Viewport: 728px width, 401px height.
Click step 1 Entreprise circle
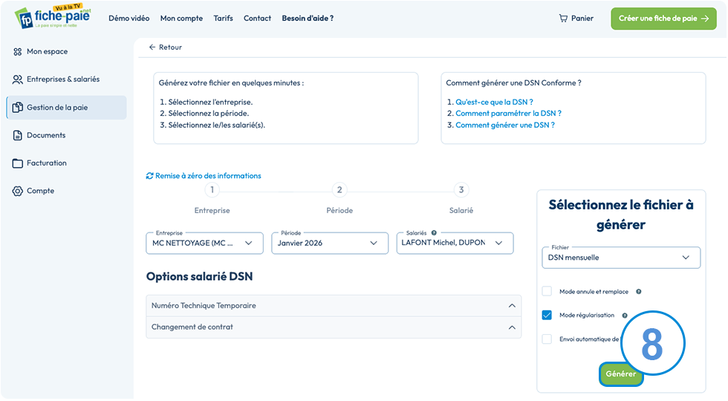coord(212,189)
